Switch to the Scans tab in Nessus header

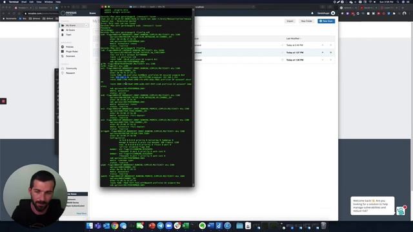(x=92, y=13)
